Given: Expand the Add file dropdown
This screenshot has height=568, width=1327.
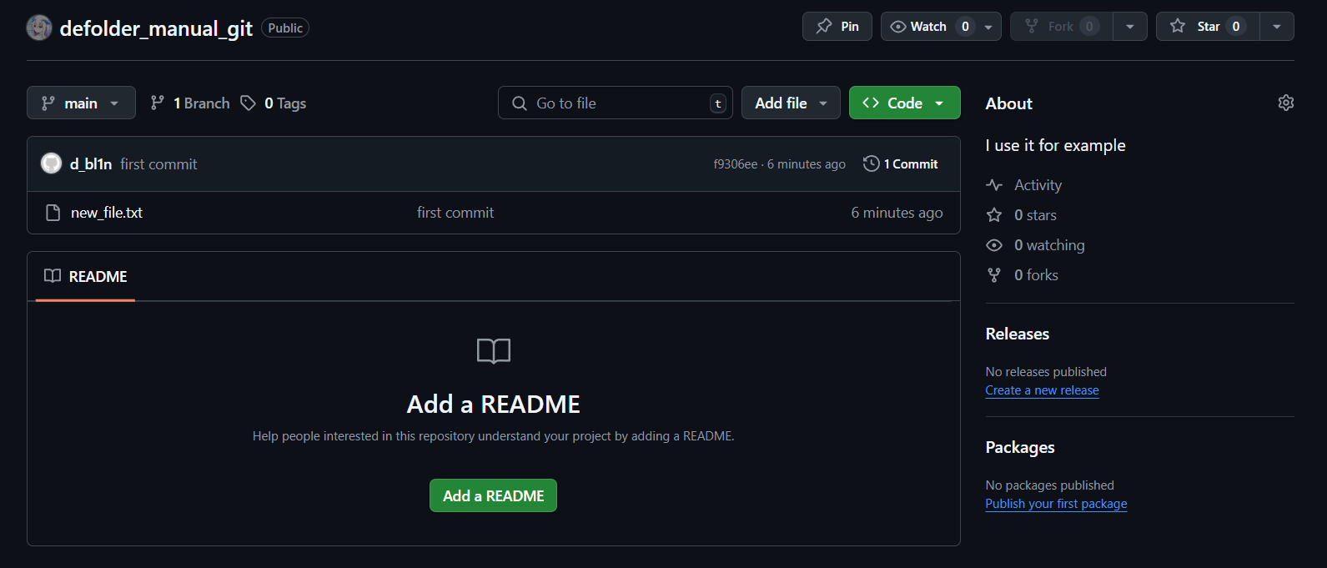Looking at the screenshot, I should click(x=791, y=103).
